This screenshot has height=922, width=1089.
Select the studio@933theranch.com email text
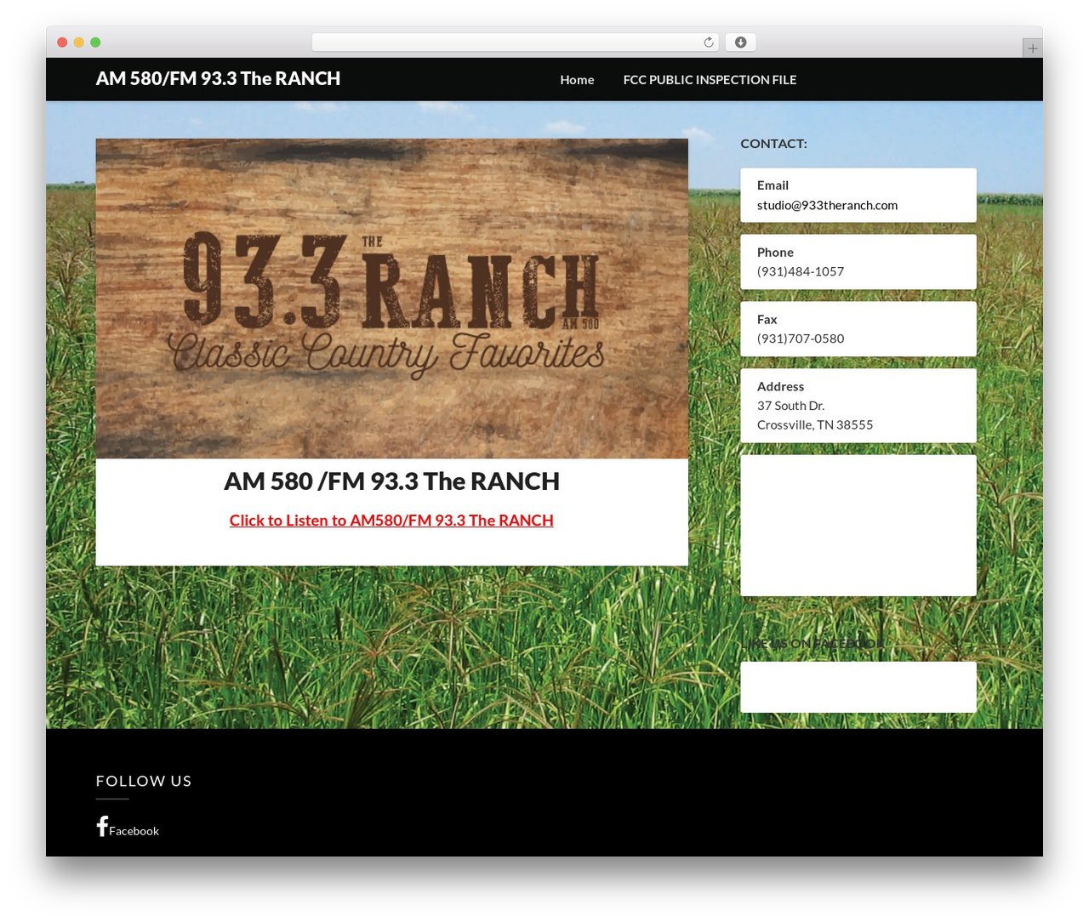(827, 205)
